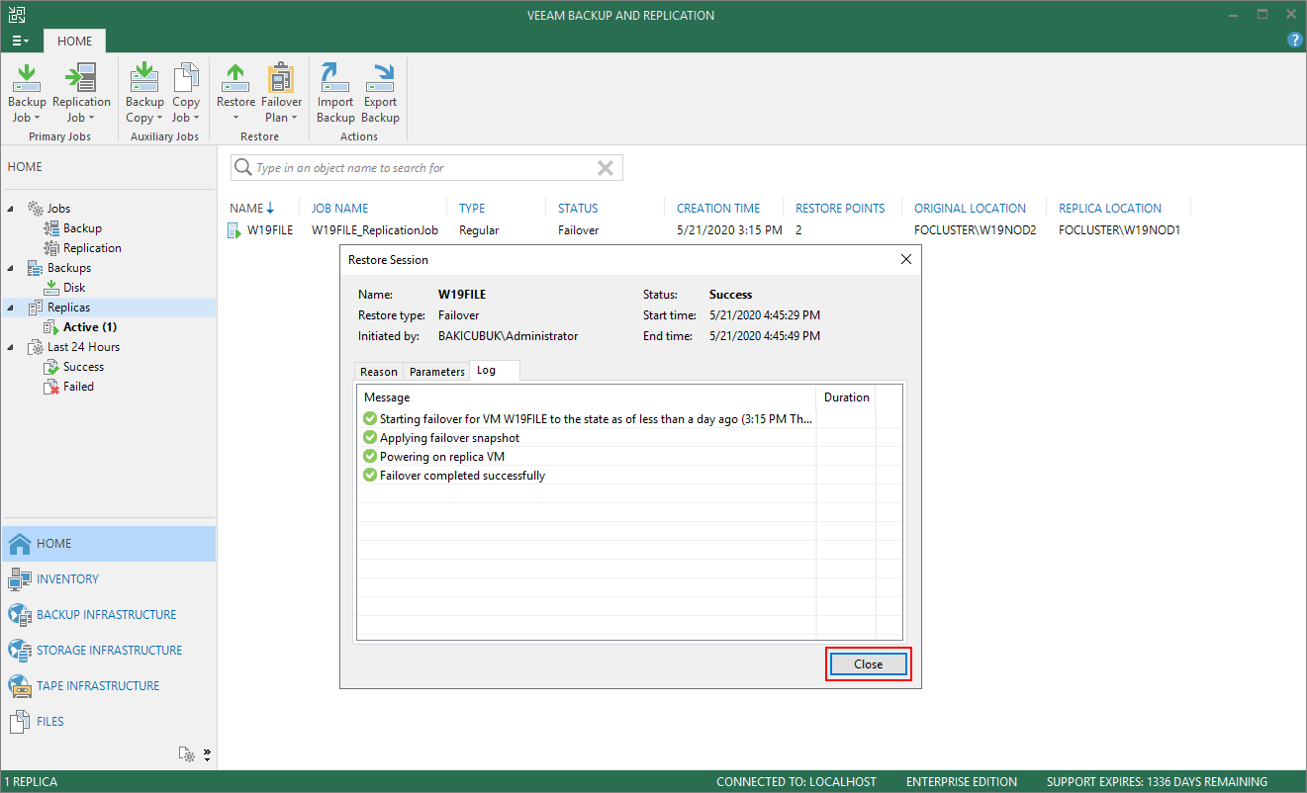This screenshot has height=793, width=1307.
Task: Sort by ORIGINAL LOCATION column header
Action: point(970,209)
